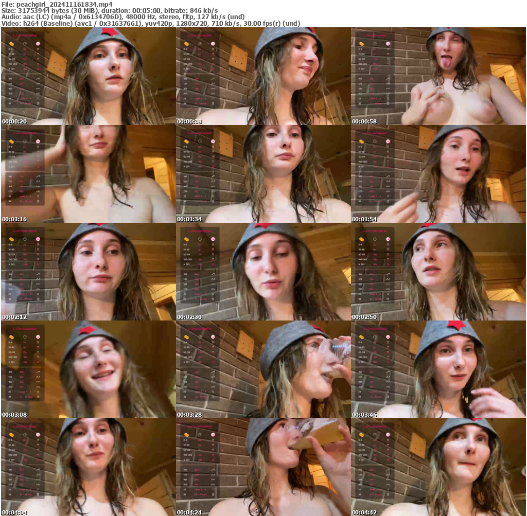The image size is (527, 516).
Task: Select the coin icon in the tip menu header
Action: pos(12,44)
